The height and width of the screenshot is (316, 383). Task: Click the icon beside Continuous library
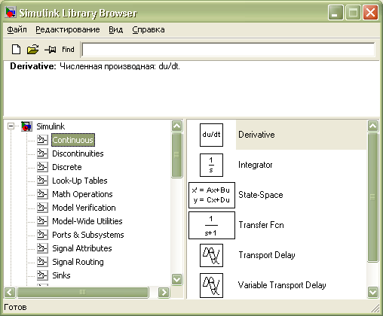click(x=42, y=140)
